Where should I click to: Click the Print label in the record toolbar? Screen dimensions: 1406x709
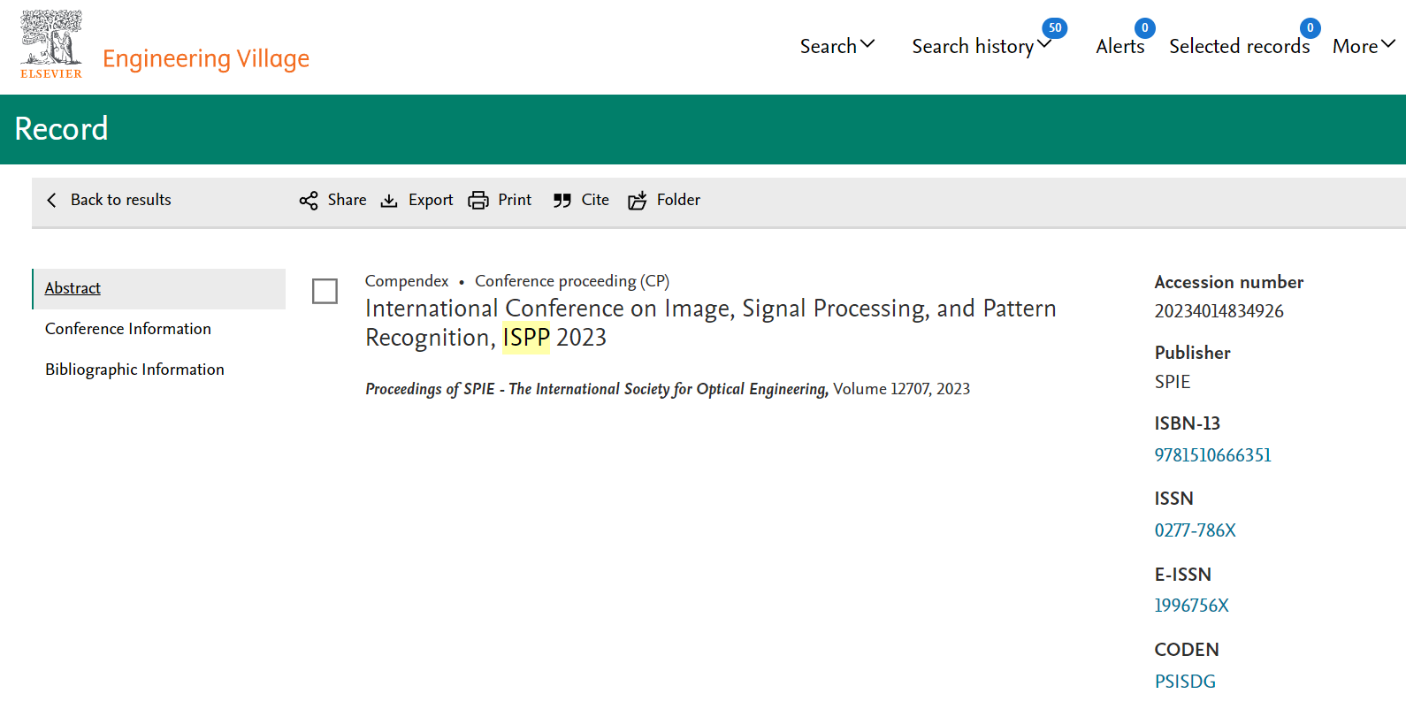tap(515, 200)
